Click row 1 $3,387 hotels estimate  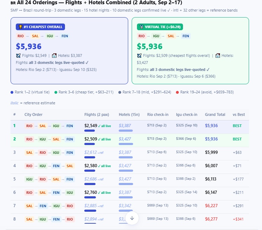[x=125, y=126]
